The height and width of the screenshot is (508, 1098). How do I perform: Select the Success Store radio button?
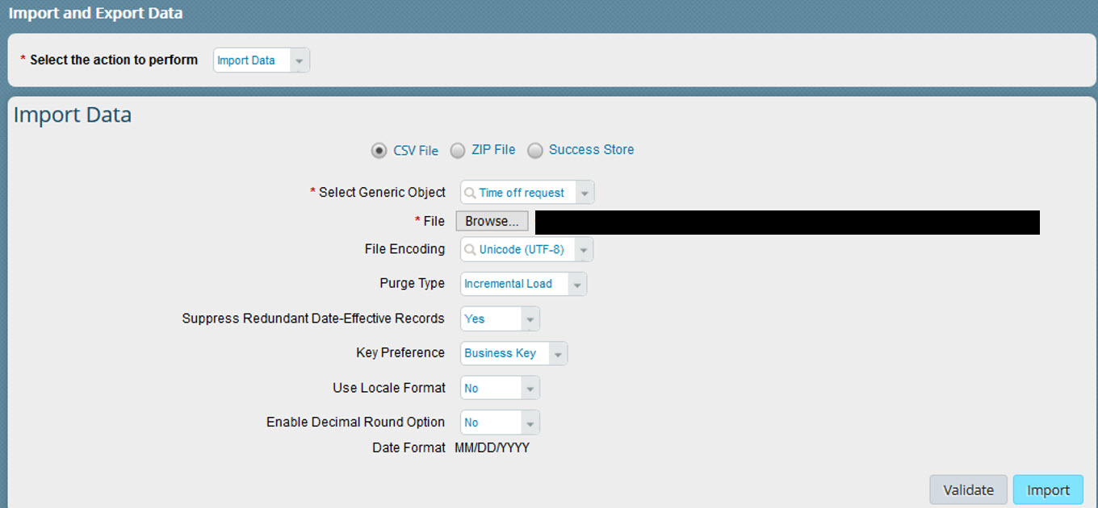click(x=535, y=150)
